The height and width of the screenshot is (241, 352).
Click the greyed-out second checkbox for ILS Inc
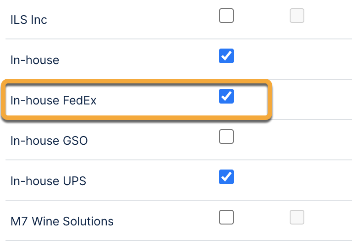point(297,16)
